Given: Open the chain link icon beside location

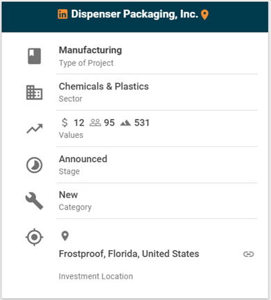Looking at the screenshot, I should click(x=249, y=254).
